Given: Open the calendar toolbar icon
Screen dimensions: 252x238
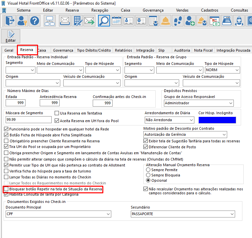Looking at the screenshot, I should (116, 21).
